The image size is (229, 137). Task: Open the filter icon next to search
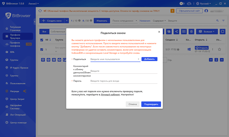coord(224,21)
